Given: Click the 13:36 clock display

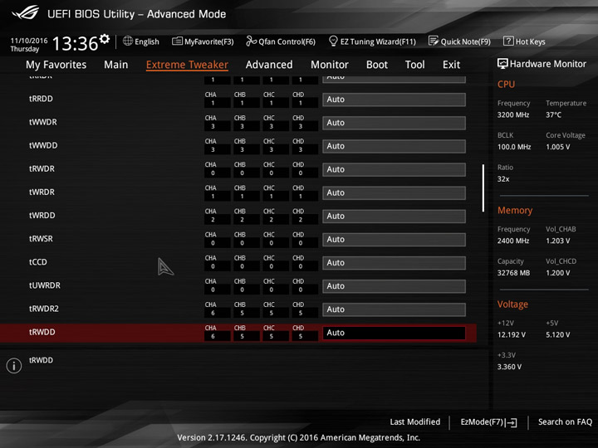Looking at the screenshot, I should (x=75, y=43).
